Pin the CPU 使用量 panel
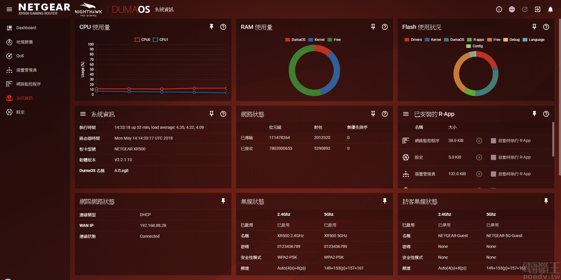Screen dimensions: 561x280 click(x=212, y=27)
